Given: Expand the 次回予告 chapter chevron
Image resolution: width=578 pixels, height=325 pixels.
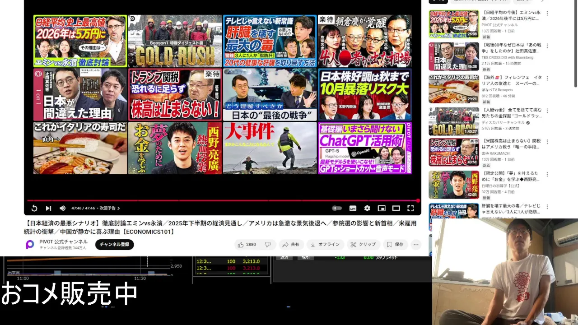Looking at the screenshot, I should [x=119, y=208].
